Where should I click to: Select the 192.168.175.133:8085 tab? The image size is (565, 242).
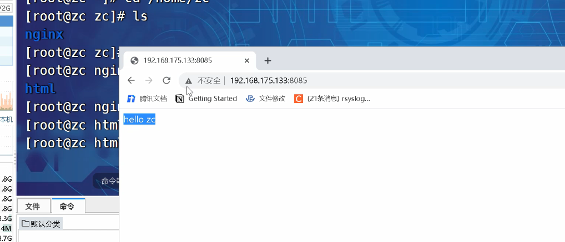pyautogui.click(x=189, y=60)
